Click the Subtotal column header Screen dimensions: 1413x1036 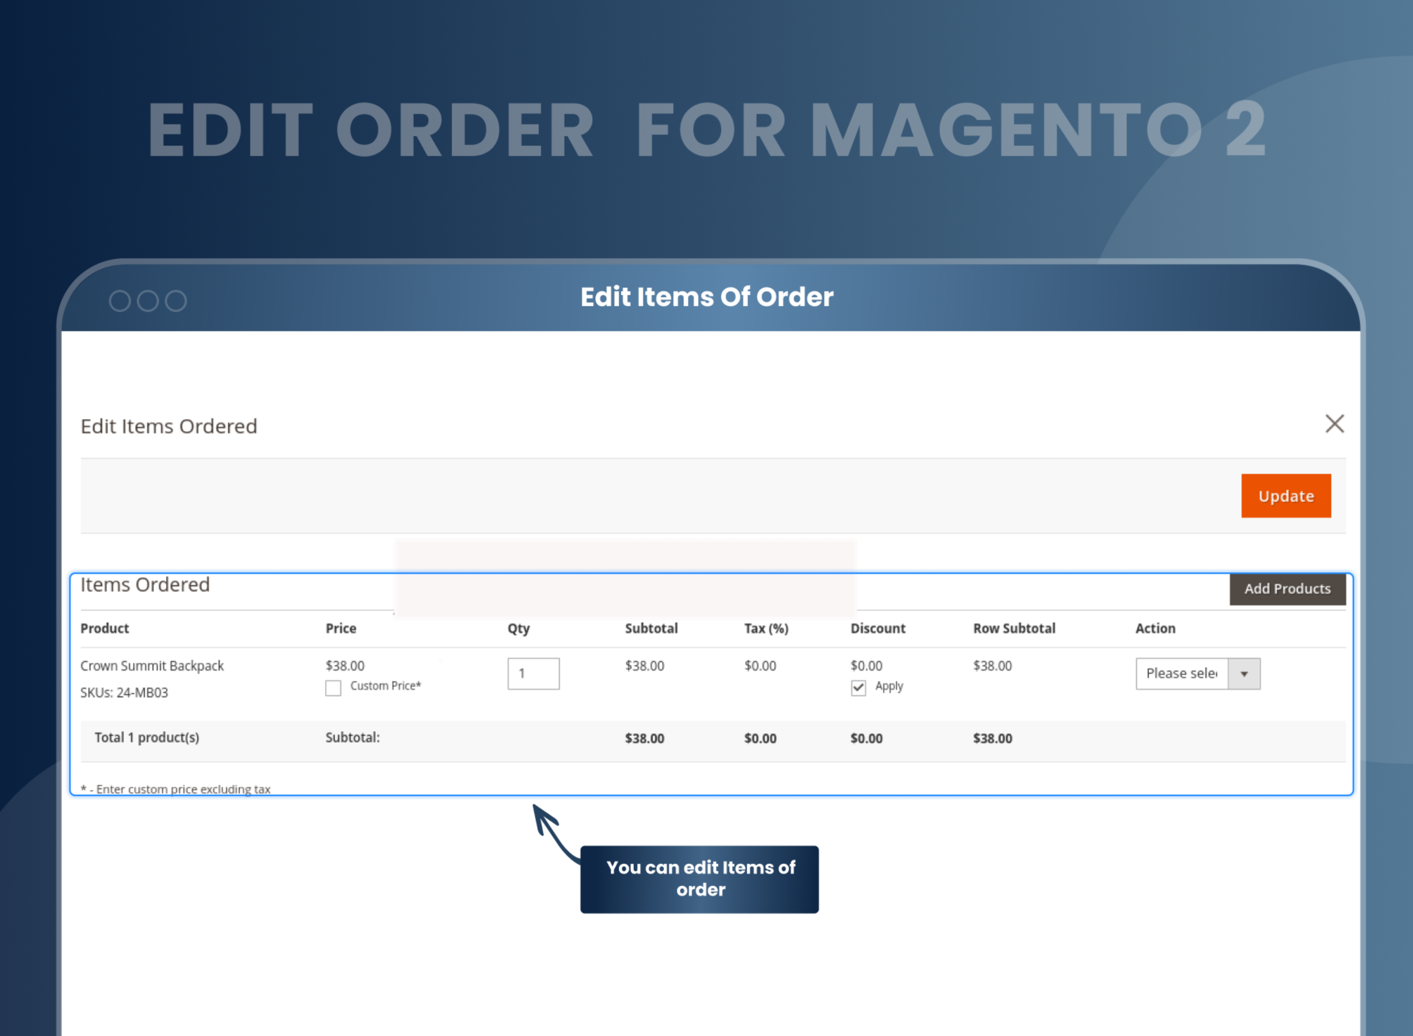(651, 628)
